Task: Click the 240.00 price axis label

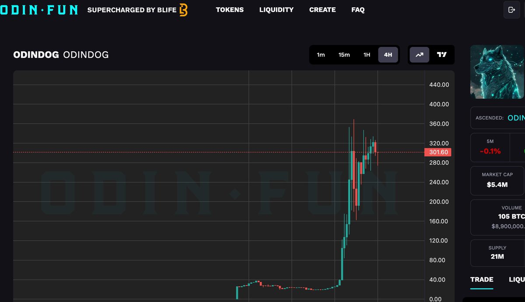Action: pos(439,183)
